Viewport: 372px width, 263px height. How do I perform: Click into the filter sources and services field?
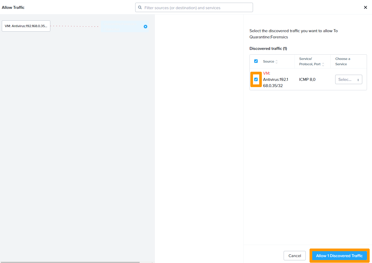194,7
